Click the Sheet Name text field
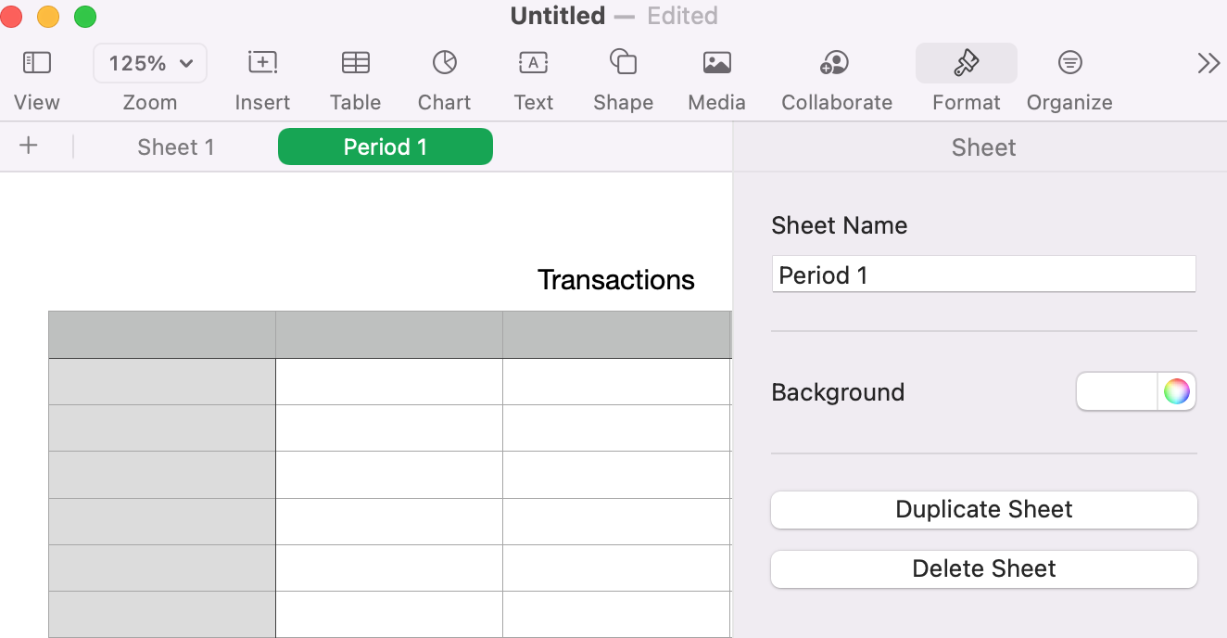The image size is (1227, 638). tap(983, 275)
